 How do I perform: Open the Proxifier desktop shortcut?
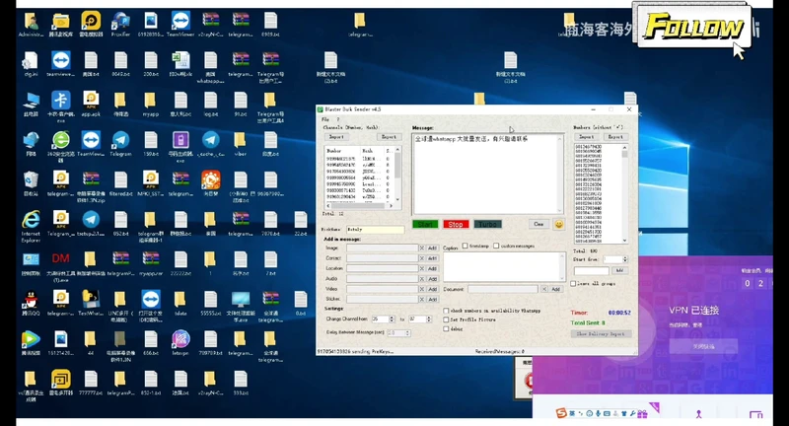pos(120,24)
